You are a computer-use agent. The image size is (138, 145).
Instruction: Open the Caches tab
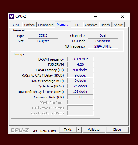point(29,25)
